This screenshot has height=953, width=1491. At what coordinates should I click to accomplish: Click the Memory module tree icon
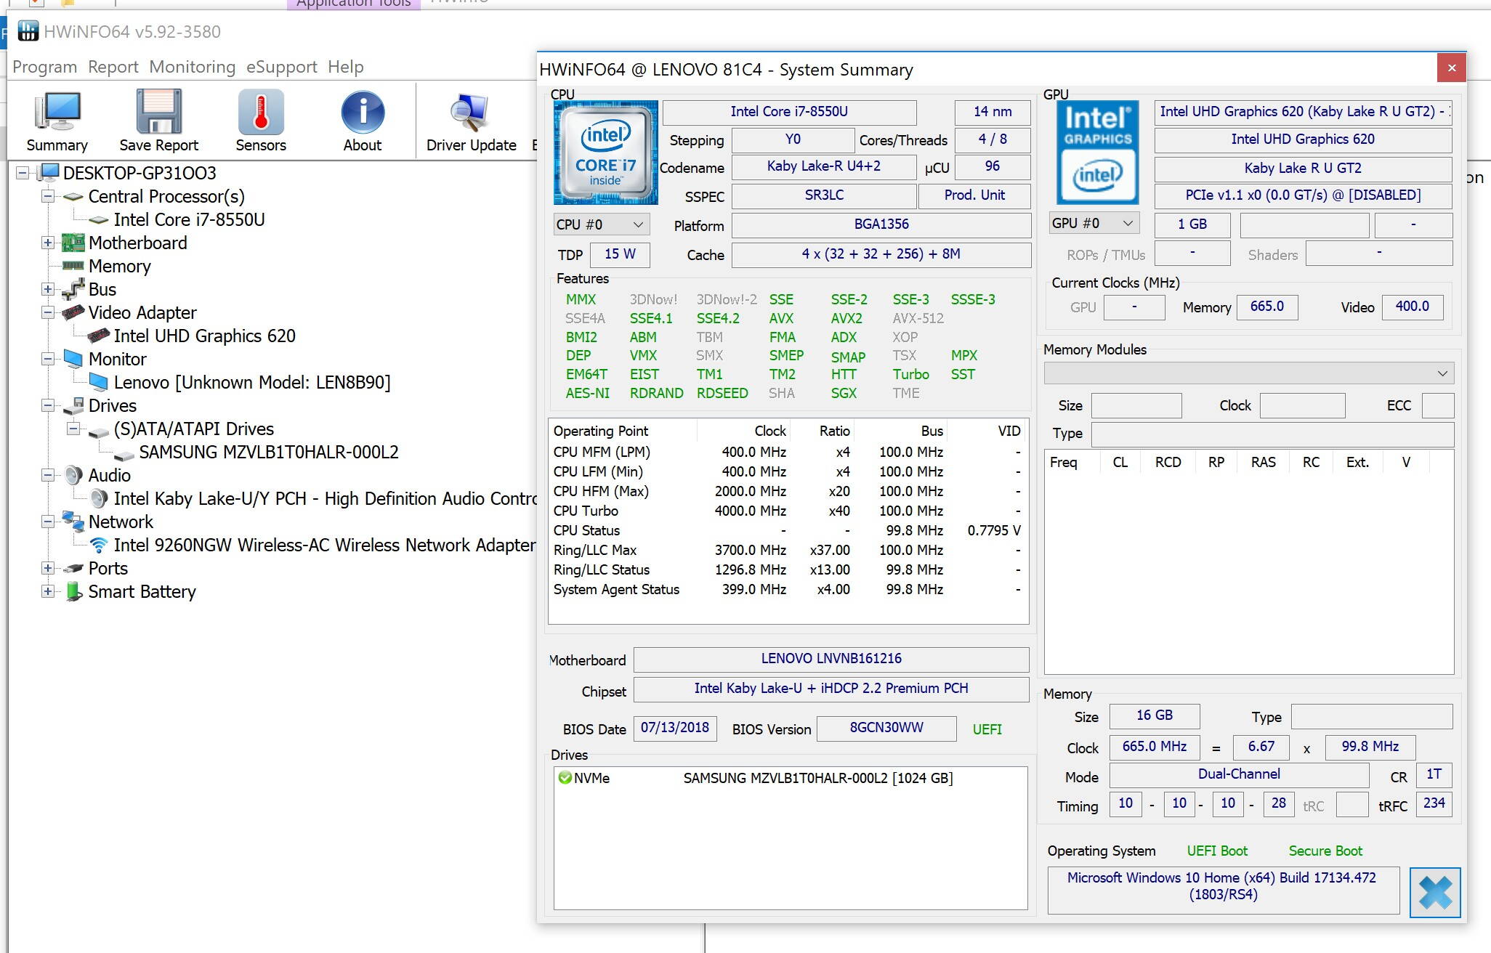click(x=73, y=266)
